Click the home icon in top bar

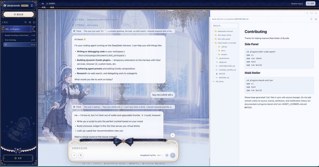point(47,4)
